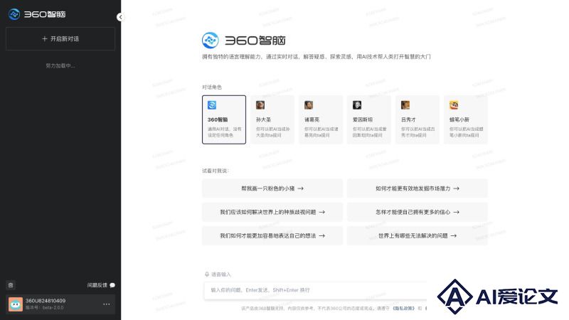Click the 蜡笔小新 avatar thumbnail

point(454,105)
